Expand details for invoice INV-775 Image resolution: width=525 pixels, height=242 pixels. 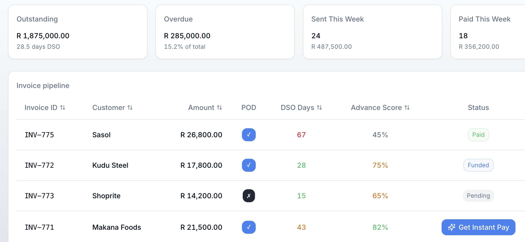(39, 135)
